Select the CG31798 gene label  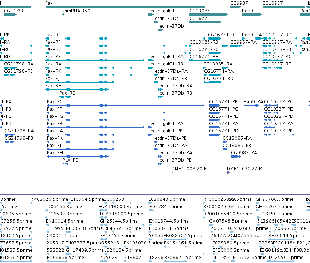click(14, 11)
